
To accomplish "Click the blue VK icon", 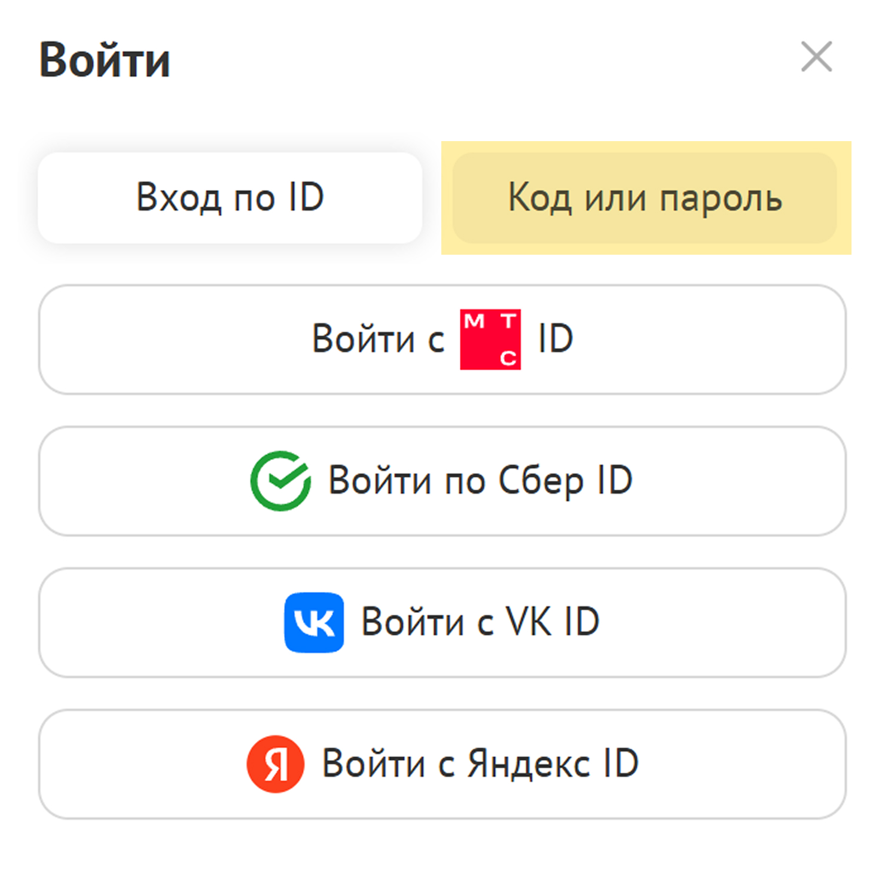I will (x=314, y=622).
